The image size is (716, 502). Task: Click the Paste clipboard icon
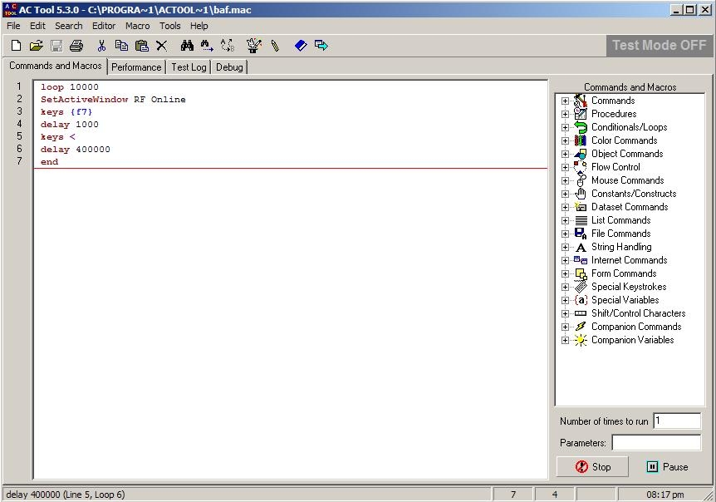click(x=141, y=46)
